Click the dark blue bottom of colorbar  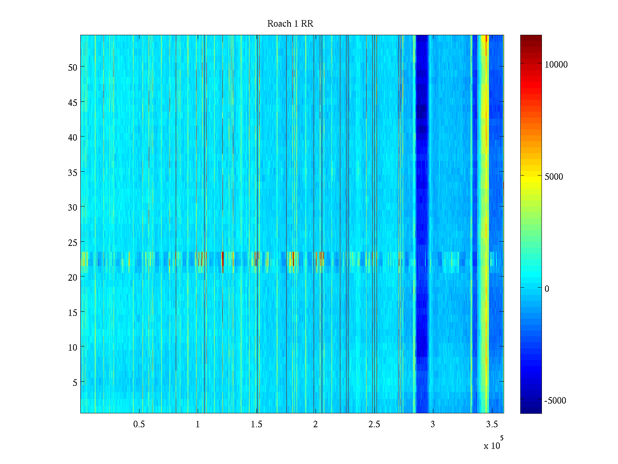531,409
